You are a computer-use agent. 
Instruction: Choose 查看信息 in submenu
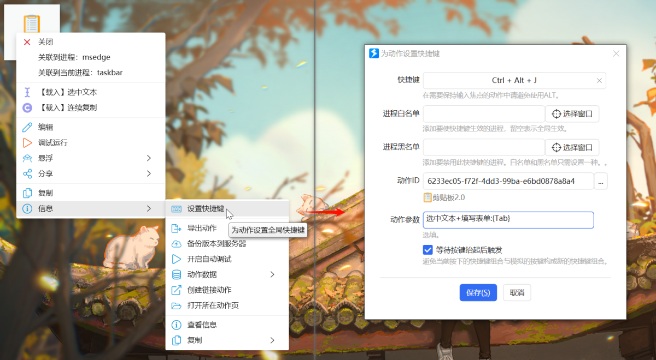[227, 325]
